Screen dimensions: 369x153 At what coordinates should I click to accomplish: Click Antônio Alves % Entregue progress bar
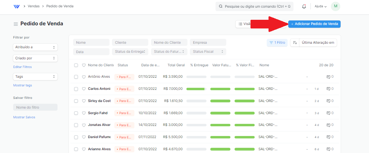196,77
